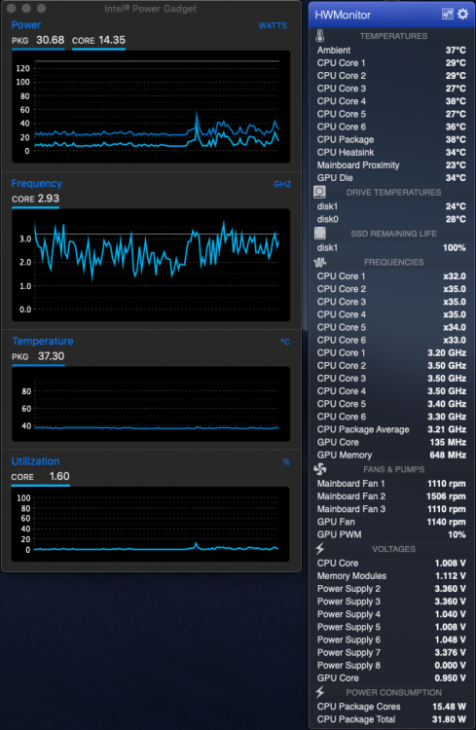
Task: Click the Power section heading in Power Gadget
Action: pyautogui.click(x=26, y=25)
